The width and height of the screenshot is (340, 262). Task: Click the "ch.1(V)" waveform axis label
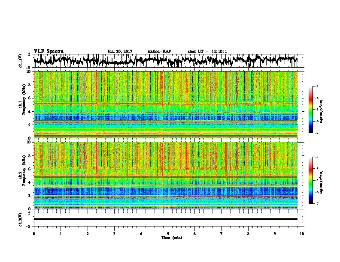point(21,61)
